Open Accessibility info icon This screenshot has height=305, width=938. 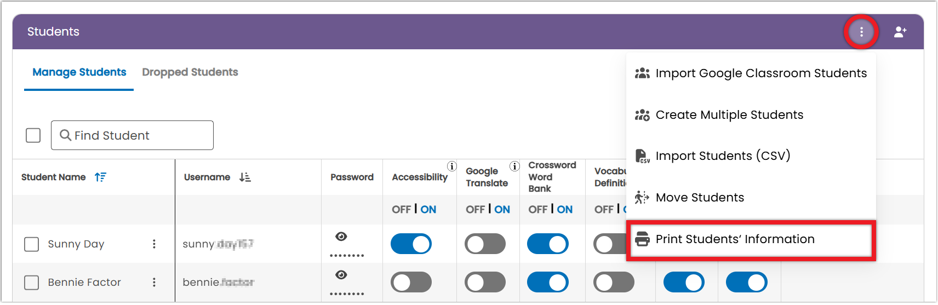pos(452,166)
